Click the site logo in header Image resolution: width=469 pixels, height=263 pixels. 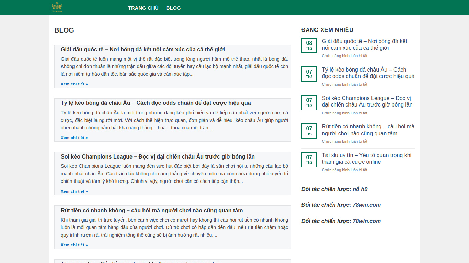pos(57,8)
